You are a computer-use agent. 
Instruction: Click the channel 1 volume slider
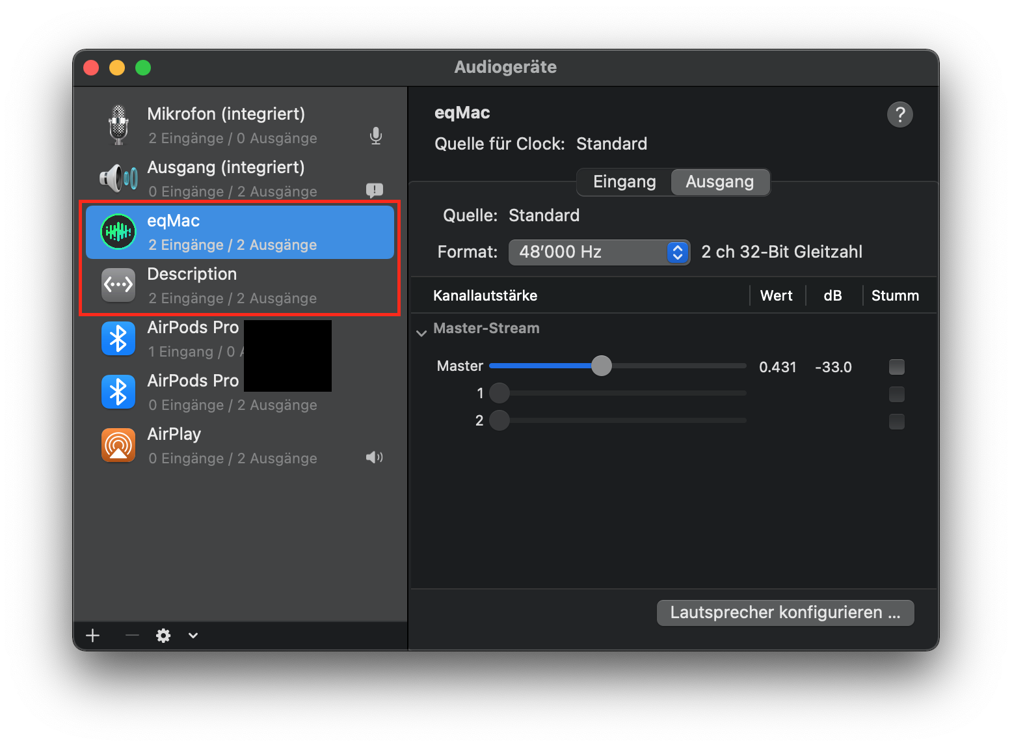click(x=617, y=393)
